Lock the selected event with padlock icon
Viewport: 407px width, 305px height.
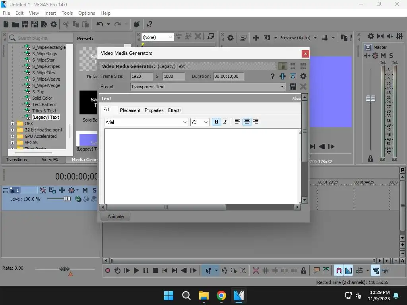point(303,271)
